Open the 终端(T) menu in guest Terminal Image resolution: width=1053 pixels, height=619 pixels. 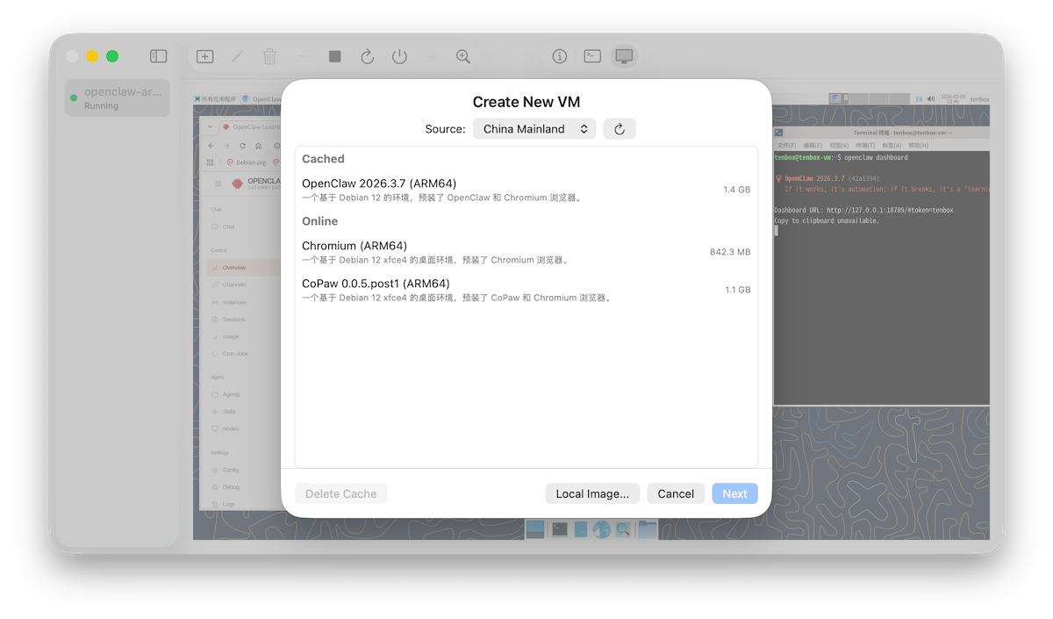tap(865, 145)
